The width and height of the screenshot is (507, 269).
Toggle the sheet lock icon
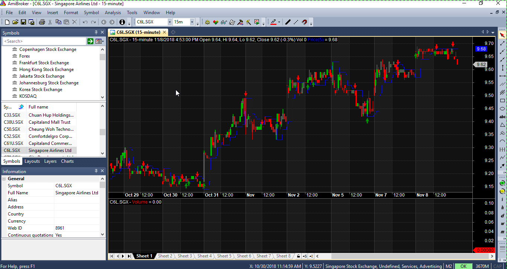pos(298,256)
